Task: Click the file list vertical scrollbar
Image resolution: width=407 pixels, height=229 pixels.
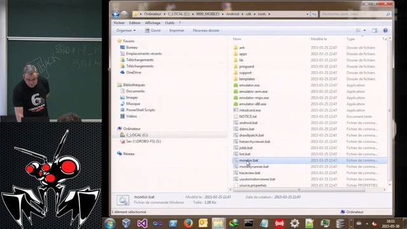Action: [x=389, y=110]
